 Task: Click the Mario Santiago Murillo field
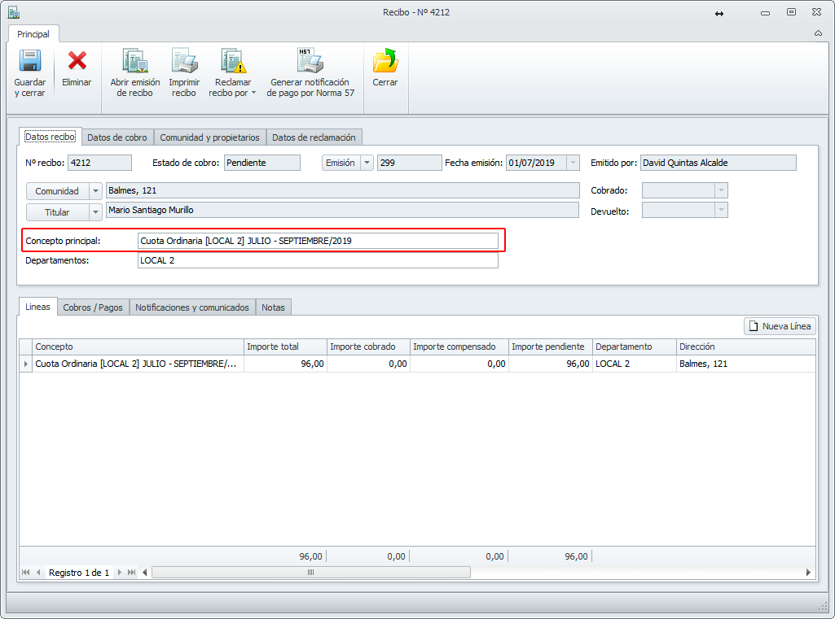[342, 210]
